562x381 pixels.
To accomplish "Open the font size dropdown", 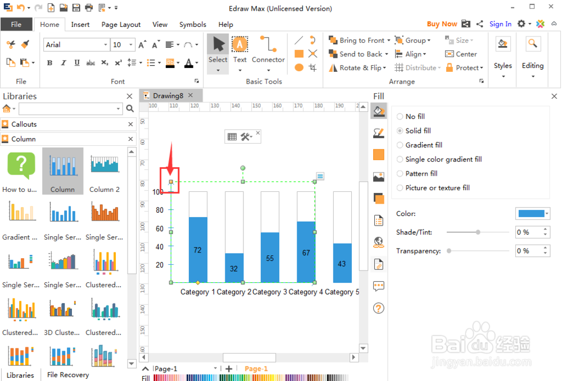I will click(x=131, y=45).
